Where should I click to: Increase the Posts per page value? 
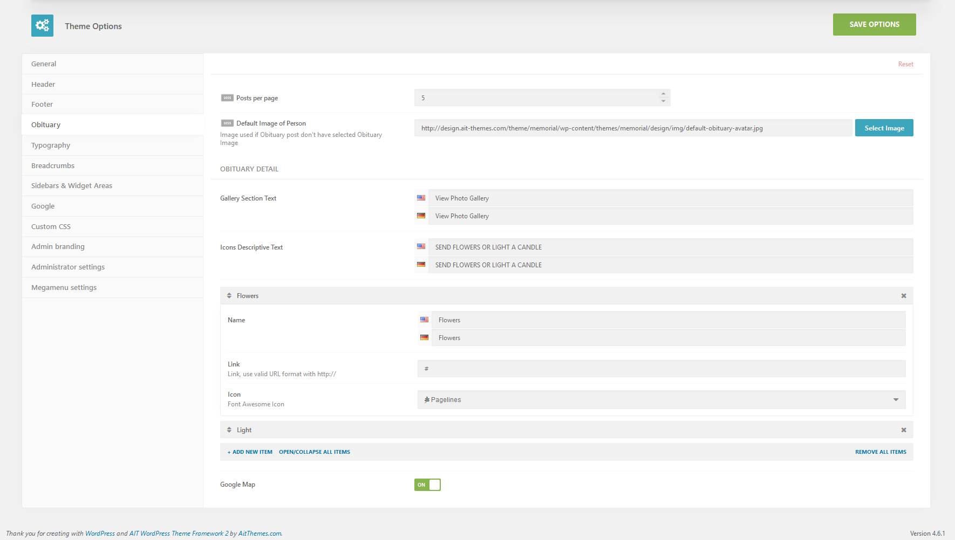point(663,94)
